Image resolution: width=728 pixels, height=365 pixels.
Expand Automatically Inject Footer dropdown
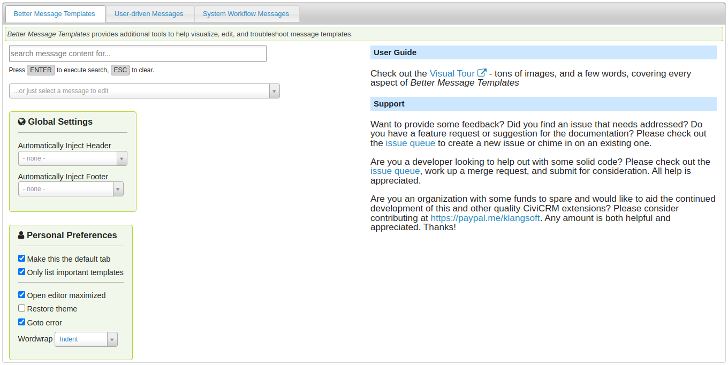71,189
